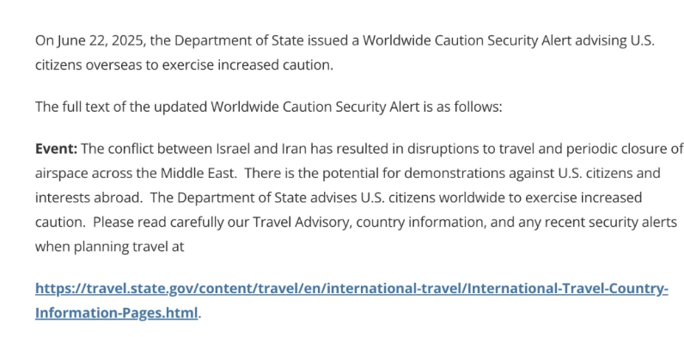Click 'advises U.S. citizens worldwide' text
The height and width of the screenshot is (337, 684).
(373, 199)
